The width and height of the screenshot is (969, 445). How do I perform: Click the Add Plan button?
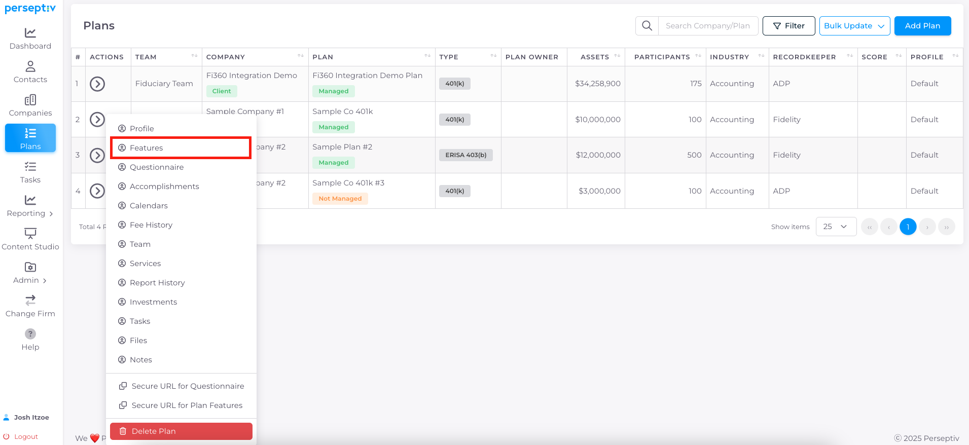click(x=922, y=26)
